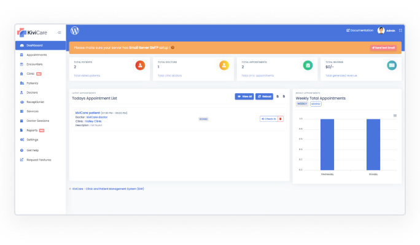
Task: Click the teal Total Revenue icon
Action: tap(392, 66)
